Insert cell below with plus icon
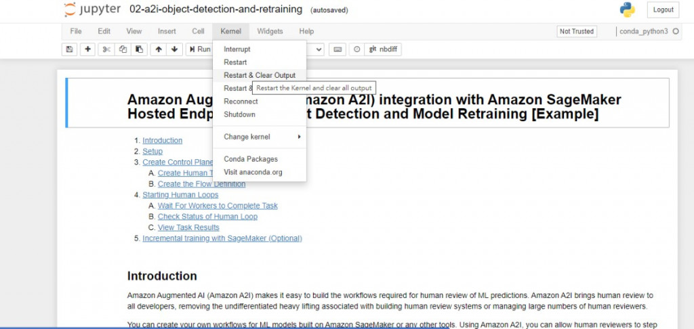This screenshot has height=329, width=694. click(x=87, y=49)
